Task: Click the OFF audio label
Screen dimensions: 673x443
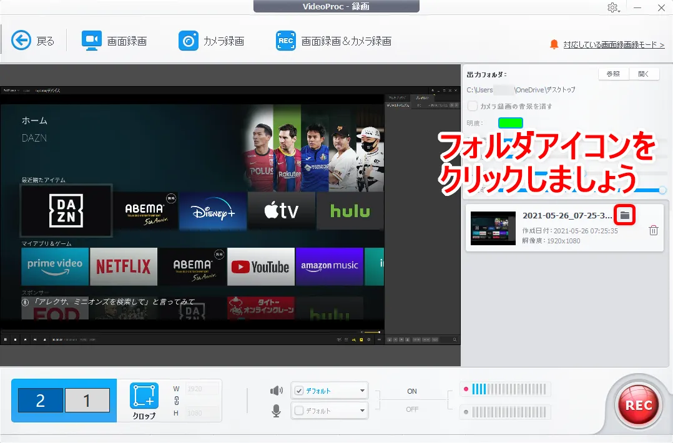Action: (x=412, y=409)
